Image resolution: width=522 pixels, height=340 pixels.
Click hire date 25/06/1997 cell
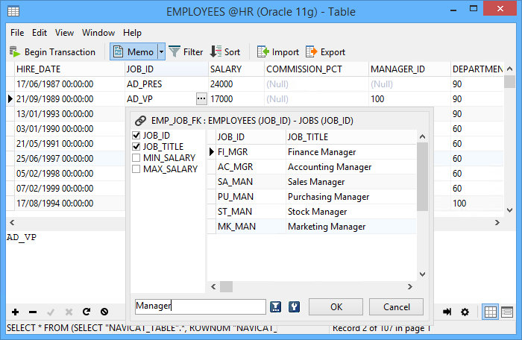tap(69, 159)
